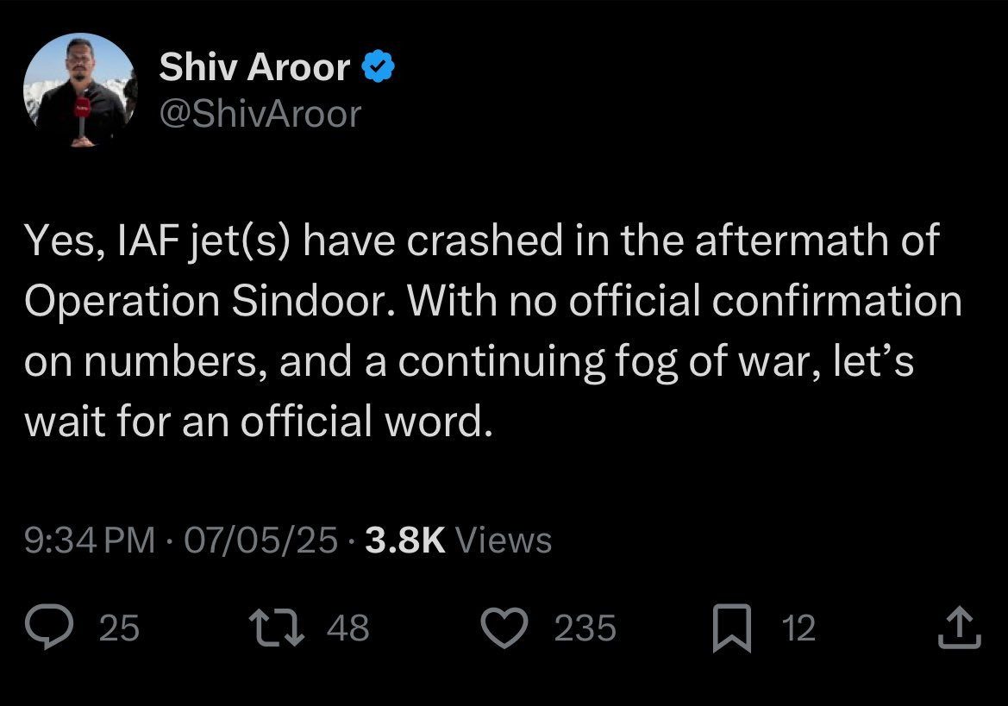1008x706 pixels.
Task: Click the like count 235
Action: (585, 628)
